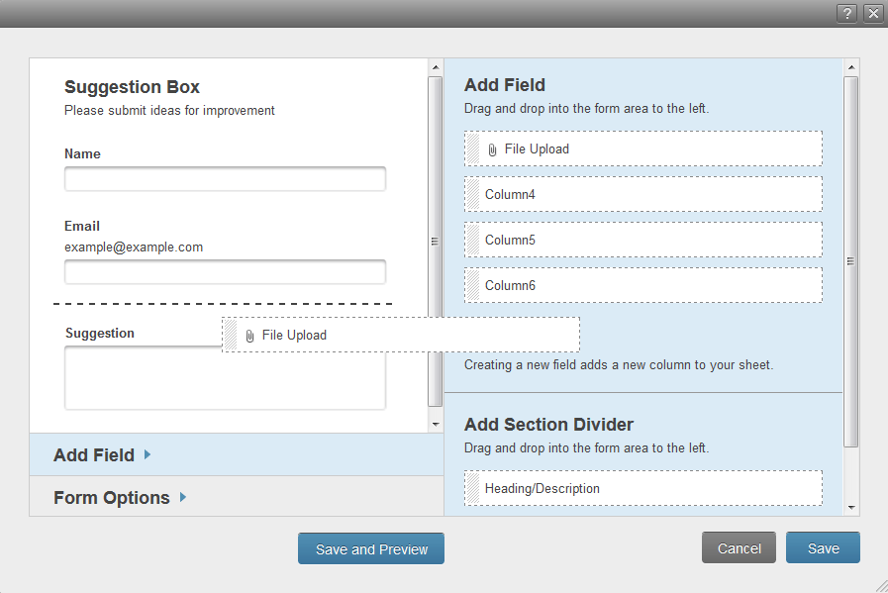Click into the Name text field
Screen dimensions: 888x593
click(x=225, y=179)
